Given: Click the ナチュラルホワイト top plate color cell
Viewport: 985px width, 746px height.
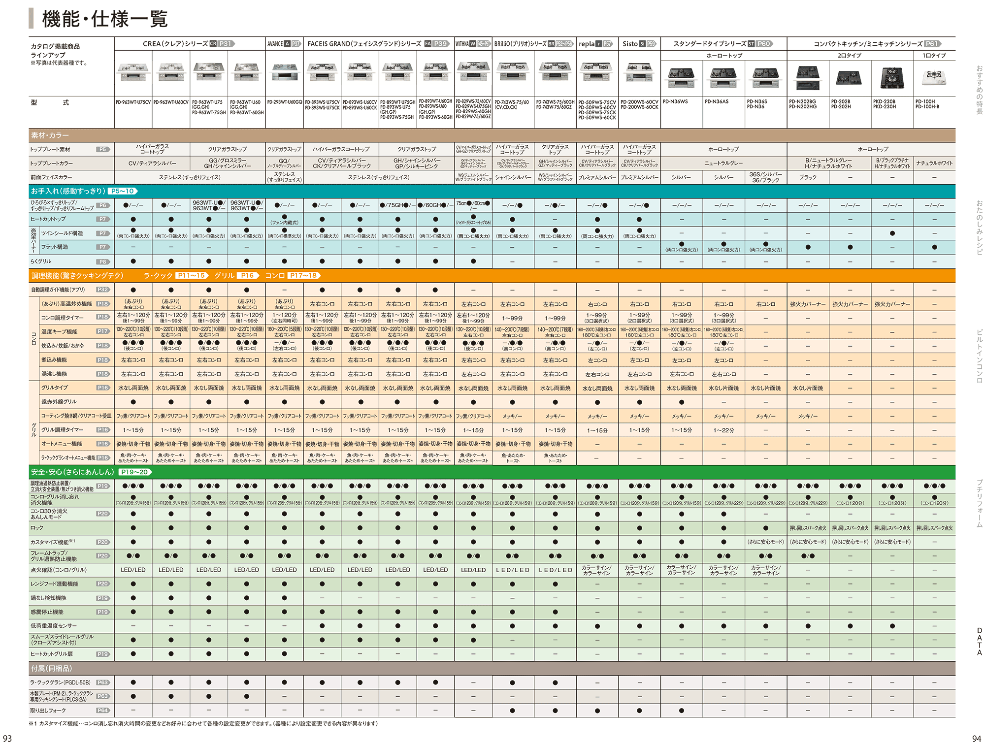Looking at the screenshot, I should (934, 163).
